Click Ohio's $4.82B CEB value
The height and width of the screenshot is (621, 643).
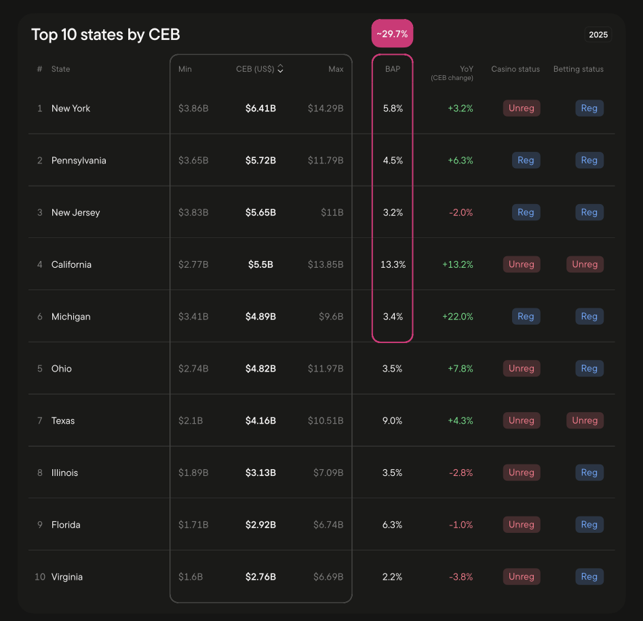260,369
